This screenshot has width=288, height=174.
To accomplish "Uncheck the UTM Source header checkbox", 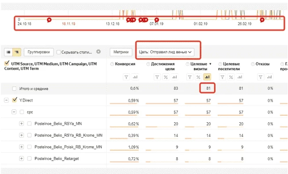I will tap(7, 63).
